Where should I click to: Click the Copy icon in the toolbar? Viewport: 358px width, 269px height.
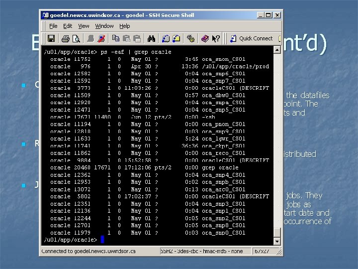[x=116, y=38]
